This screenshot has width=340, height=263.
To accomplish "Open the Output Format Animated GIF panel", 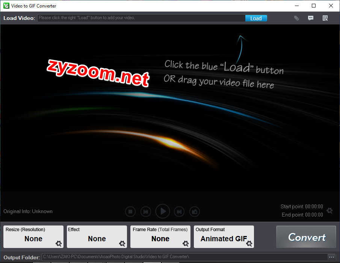I will pyautogui.click(x=224, y=237).
